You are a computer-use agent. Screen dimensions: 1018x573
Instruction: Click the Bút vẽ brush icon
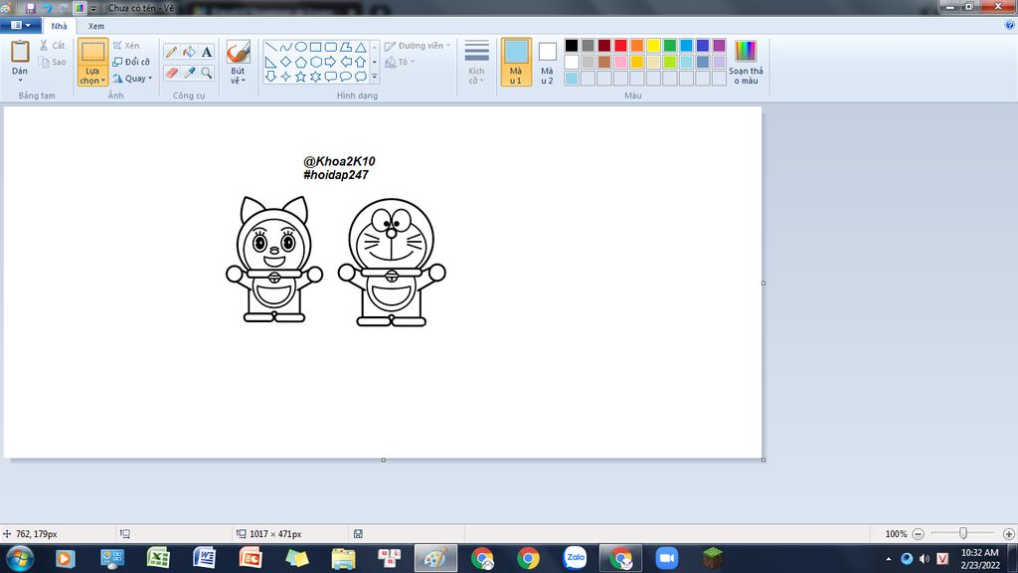pos(239,53)
